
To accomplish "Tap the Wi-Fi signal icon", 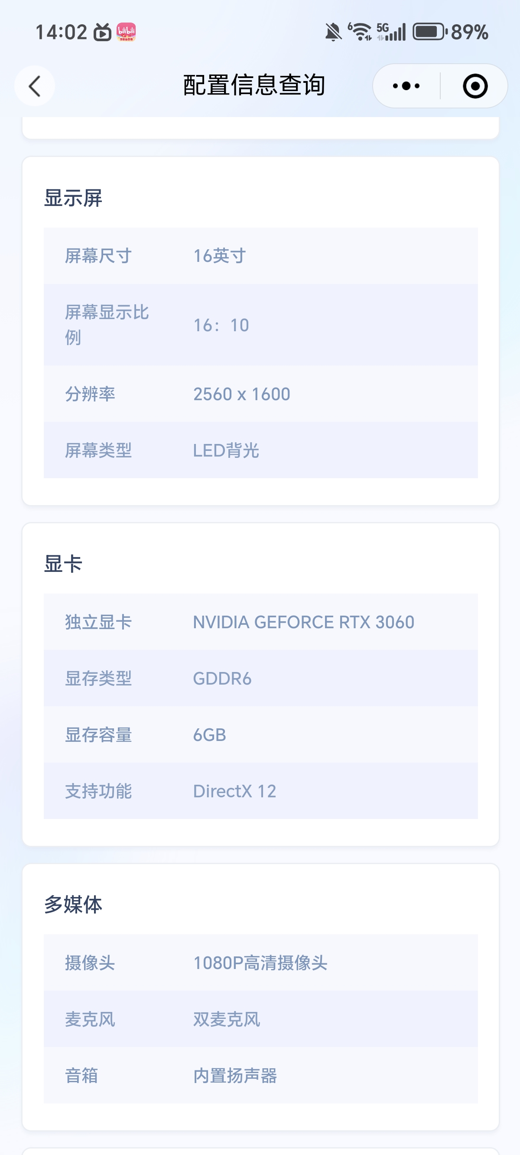I will (361, 32).
